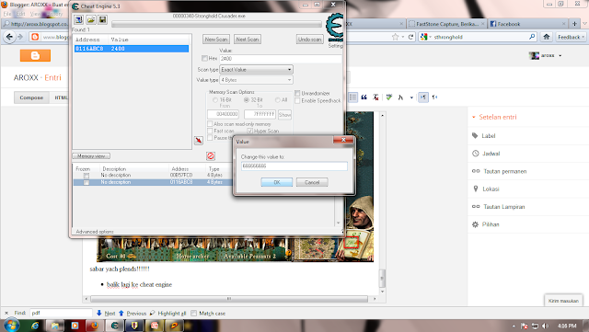Click the Next Scan button
The image size is (589, 332).
coord(248,39)
